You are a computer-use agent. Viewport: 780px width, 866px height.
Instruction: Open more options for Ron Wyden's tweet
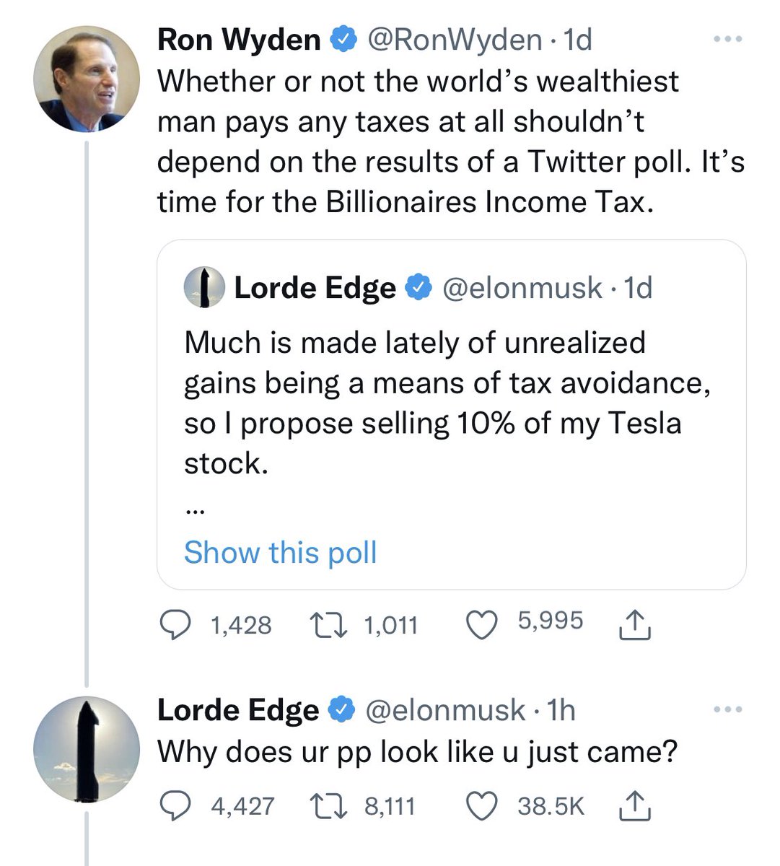click(727, 40)
